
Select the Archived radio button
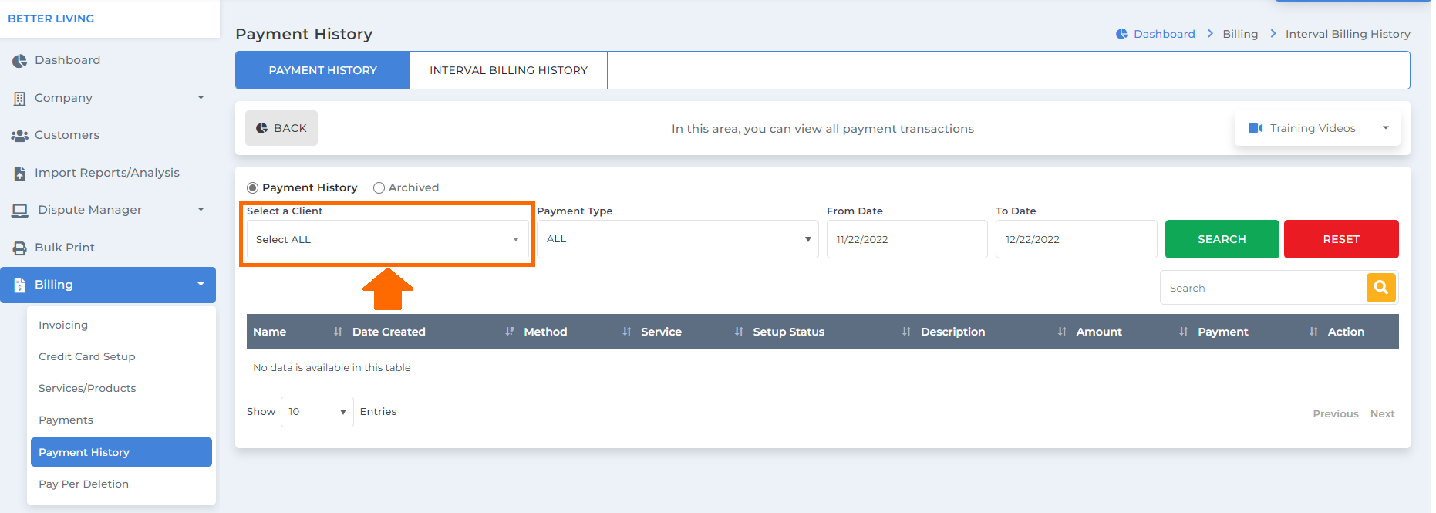pos(379,187)
